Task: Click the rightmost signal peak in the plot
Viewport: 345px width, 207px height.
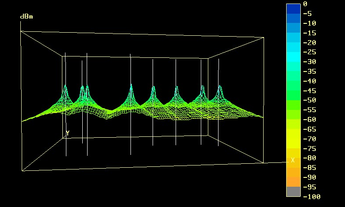Action: click(220, 87)
